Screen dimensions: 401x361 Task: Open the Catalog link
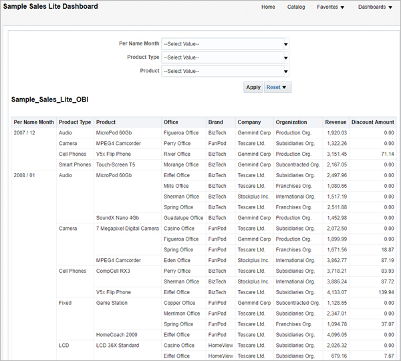296,7
